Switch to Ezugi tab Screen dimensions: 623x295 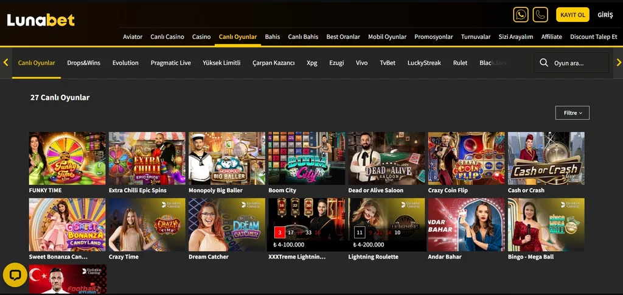click(x=336, y=63)
